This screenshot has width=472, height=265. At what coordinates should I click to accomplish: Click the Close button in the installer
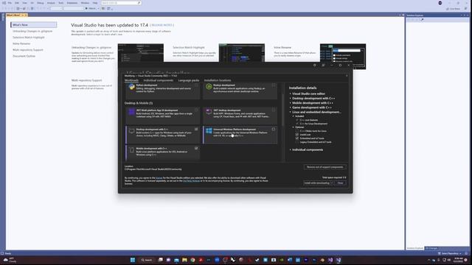click(340, 183)
